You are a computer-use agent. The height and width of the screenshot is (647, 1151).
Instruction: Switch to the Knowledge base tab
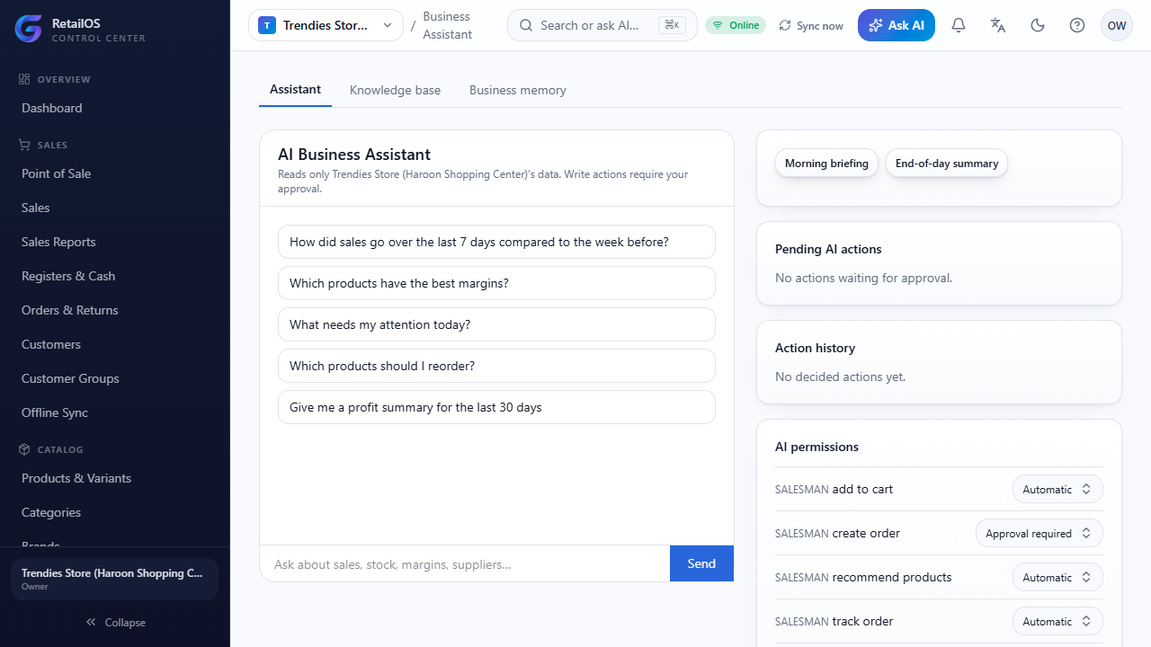coord(395,90)
